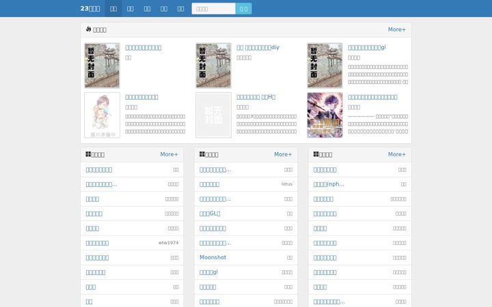This screenshot has width=492, height=307.
Task: Focus the search input field in the header
Action: 213,9
